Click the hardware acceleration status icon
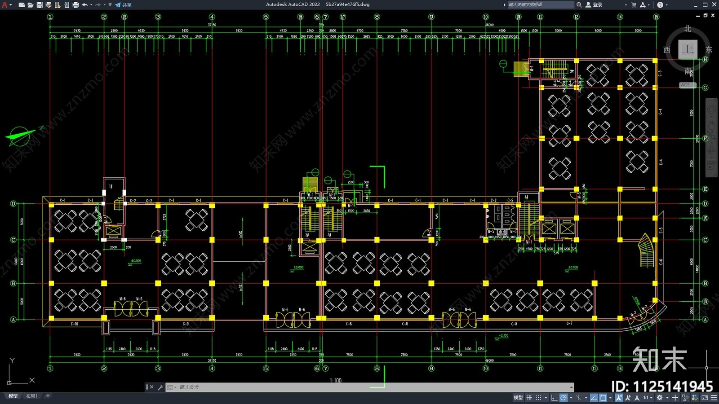 pyautogui.click(x=695, y=398)
